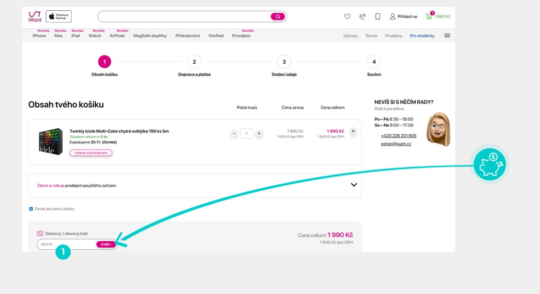Image resolution: width=540 pixels, height=294 pixels.
Task: Go to step 2 'Doprava a platba'
Action: pos(194,62)
